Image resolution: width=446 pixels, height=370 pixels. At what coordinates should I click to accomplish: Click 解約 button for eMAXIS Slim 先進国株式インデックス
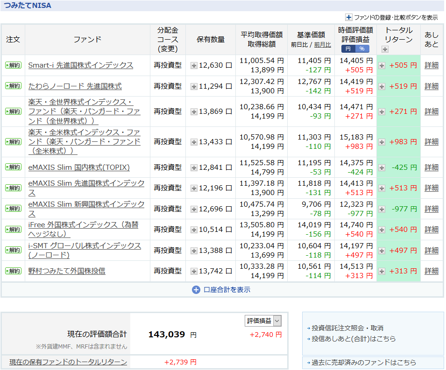pos(14,188)
